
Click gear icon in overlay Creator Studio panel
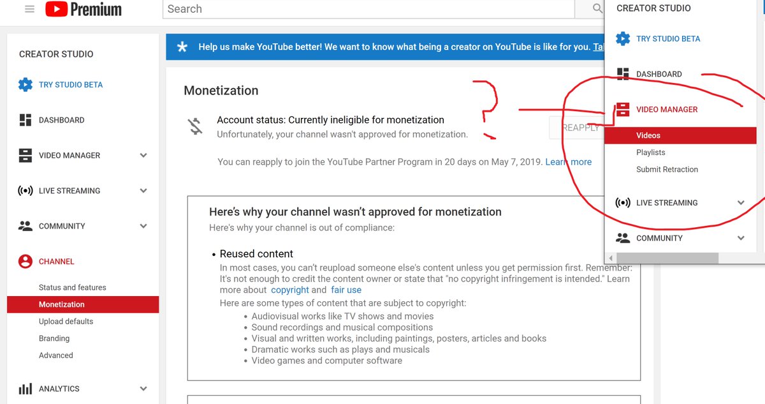click(x=623, y=38)
